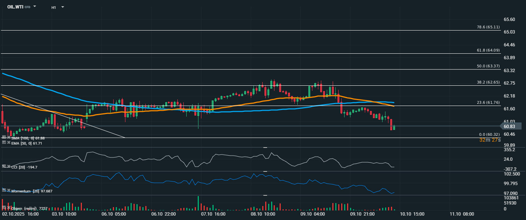This screenshot has width=526, height=220.
Task: Click resize handle above the Momentum panel
Action: coord(264,171)
